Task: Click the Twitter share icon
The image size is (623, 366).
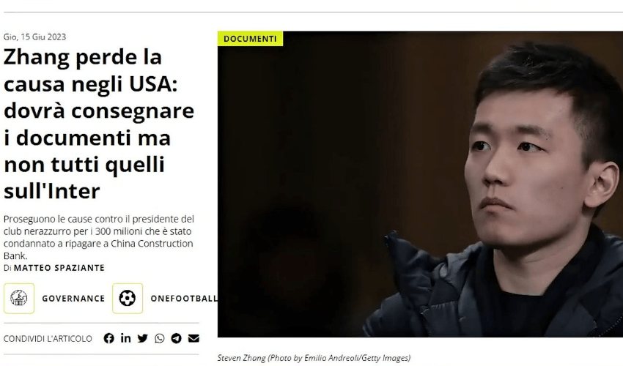Action: coord(143,338)
